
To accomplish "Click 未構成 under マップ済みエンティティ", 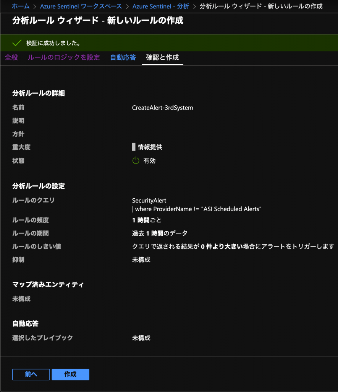I will [x=21, y=299].
